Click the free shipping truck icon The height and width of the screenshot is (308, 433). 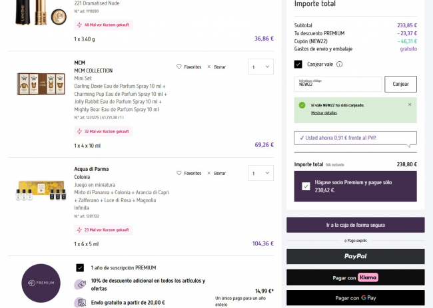tap(81, 301)
